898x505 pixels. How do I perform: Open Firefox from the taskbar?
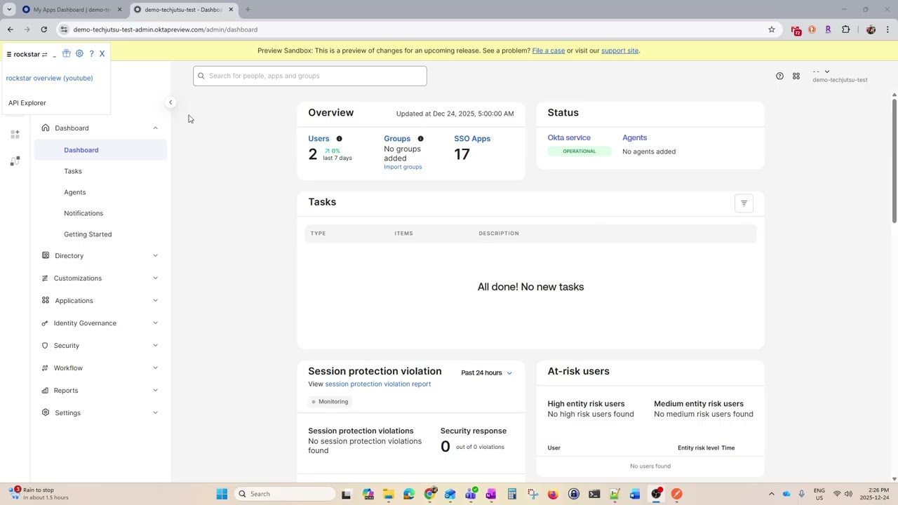[x=553, y=494]
